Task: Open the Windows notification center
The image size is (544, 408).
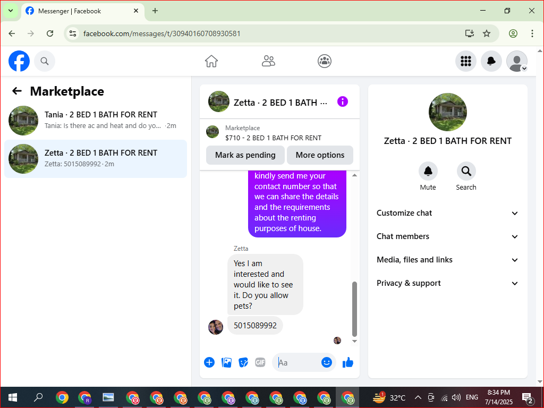Action: pos(528,397)
